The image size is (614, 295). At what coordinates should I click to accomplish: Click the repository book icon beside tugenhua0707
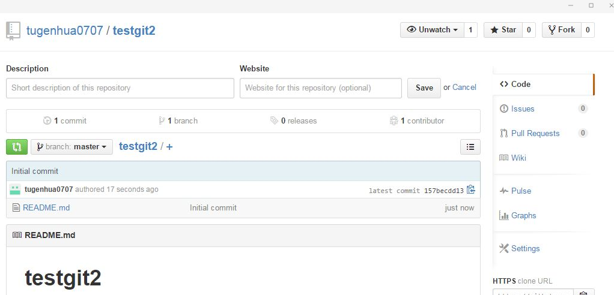point(13,31)
